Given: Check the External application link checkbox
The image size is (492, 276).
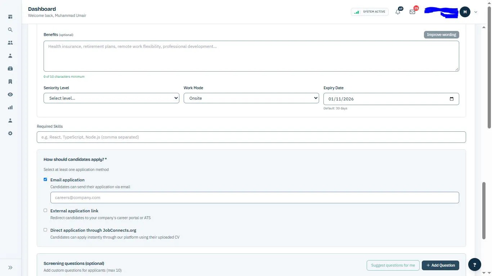Looking at the screenshot, I should 45,210.
